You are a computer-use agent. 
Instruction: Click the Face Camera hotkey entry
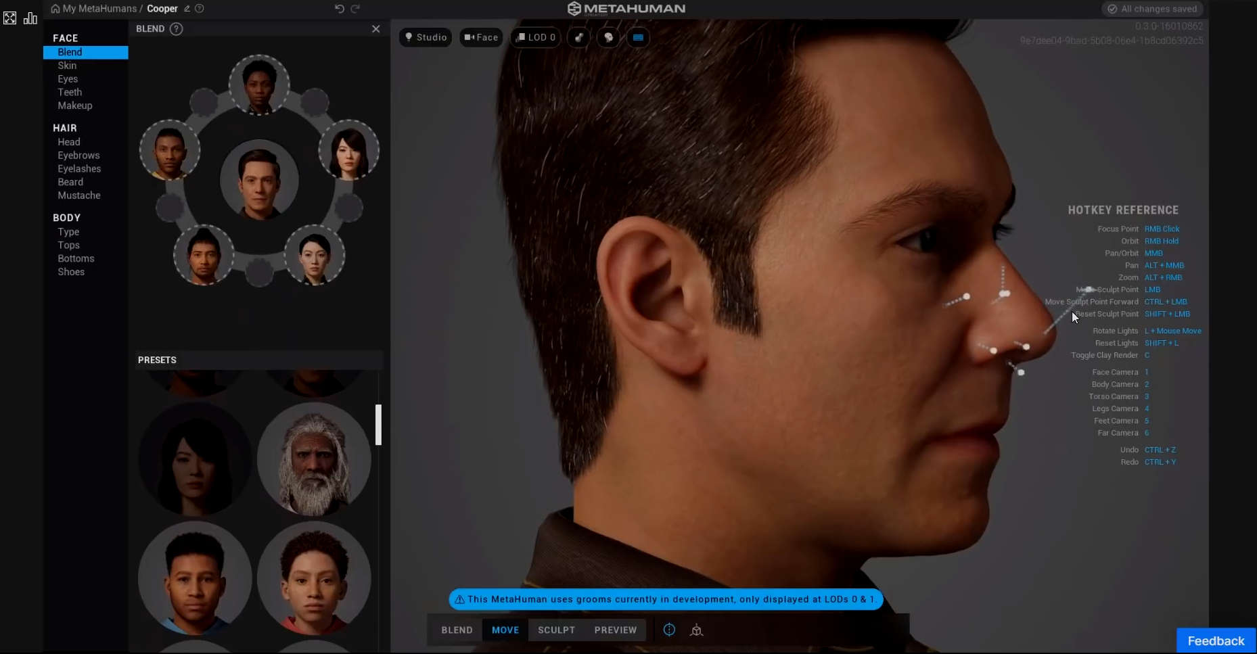1120,372
